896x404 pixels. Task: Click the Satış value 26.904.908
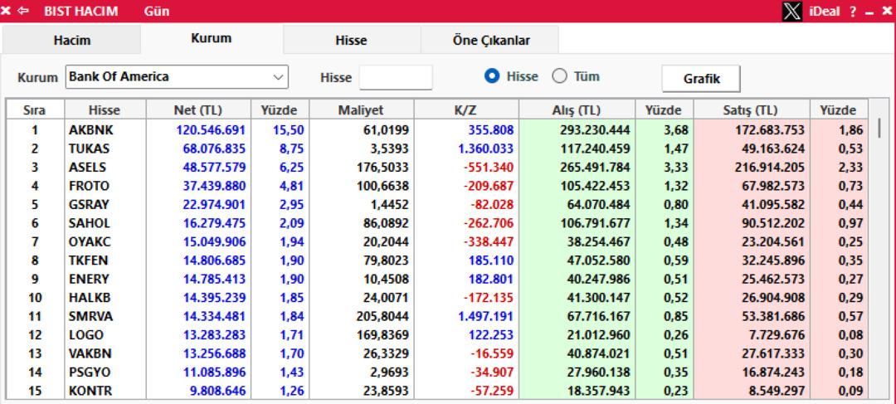[x=774, y=298]
